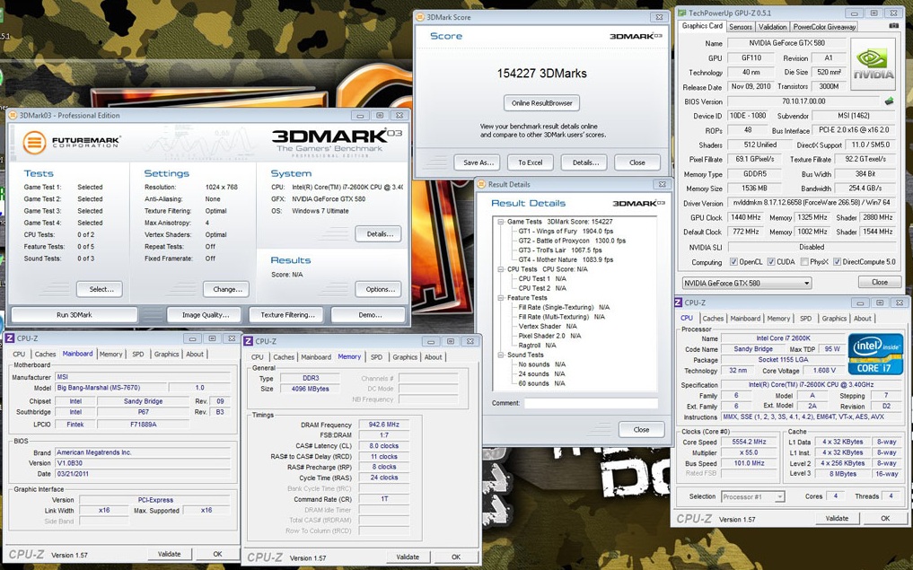Click the Demo... button
This screenshot has height=570, width=913.
(369, 315)
